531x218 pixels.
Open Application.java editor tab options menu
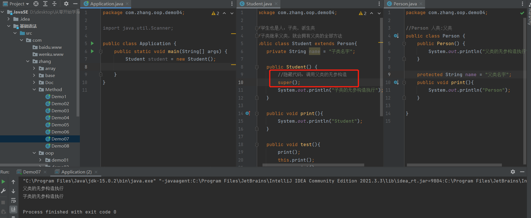(232, 4)
